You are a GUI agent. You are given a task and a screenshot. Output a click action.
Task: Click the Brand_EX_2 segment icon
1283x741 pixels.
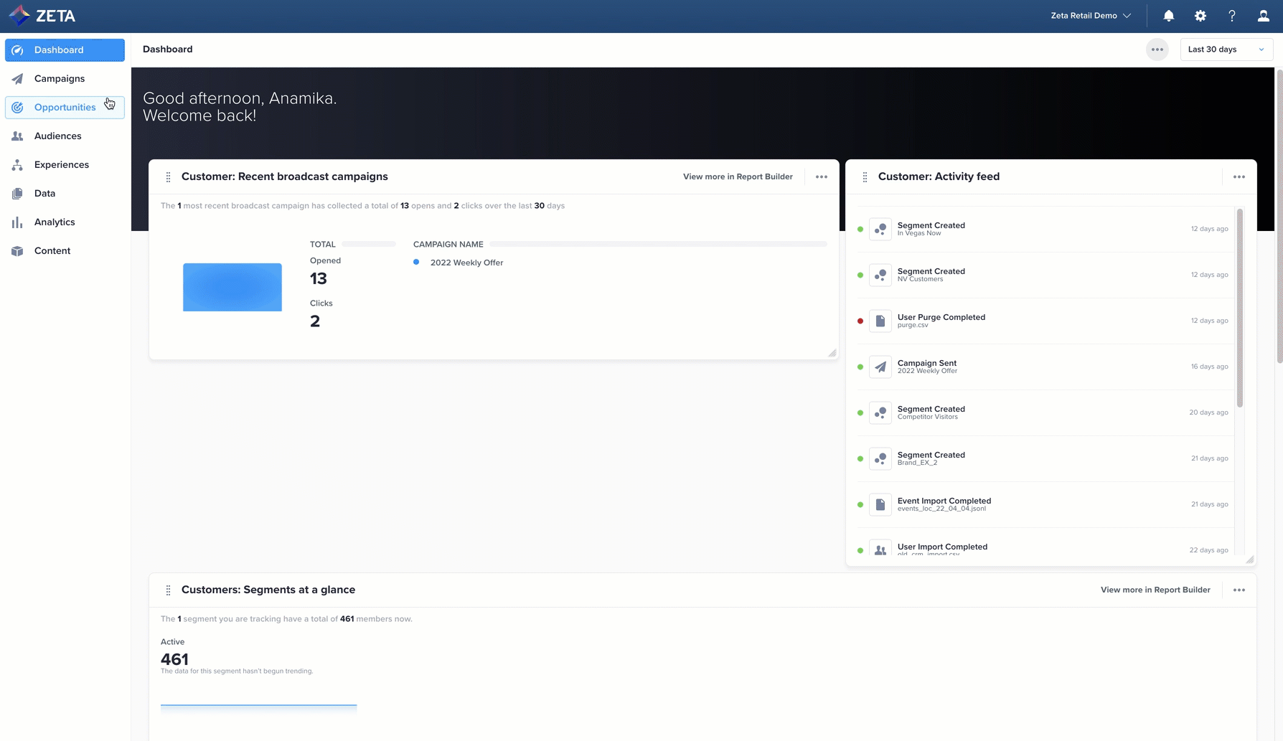click(x=880, y=458)
